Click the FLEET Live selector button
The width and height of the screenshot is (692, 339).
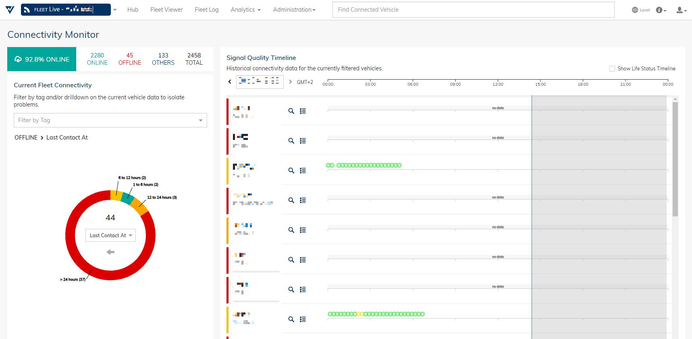pyautogui.click(x=66, y=10)
